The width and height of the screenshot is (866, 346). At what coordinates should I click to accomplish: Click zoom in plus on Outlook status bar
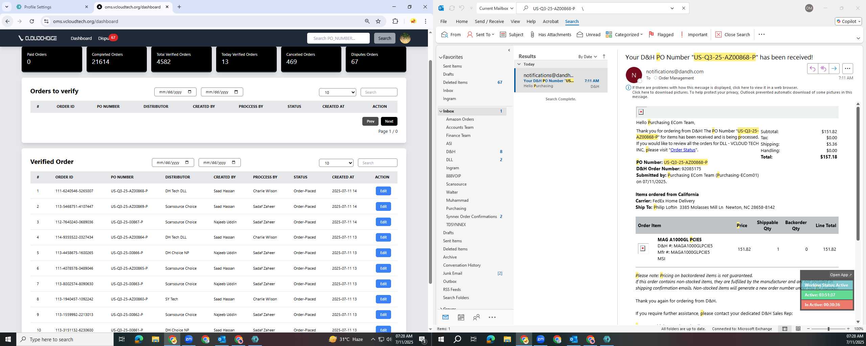click(848, 329)
